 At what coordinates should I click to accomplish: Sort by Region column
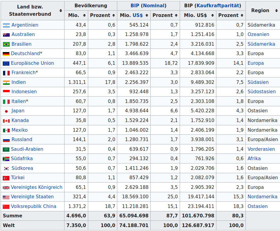(x=276, y=11)
